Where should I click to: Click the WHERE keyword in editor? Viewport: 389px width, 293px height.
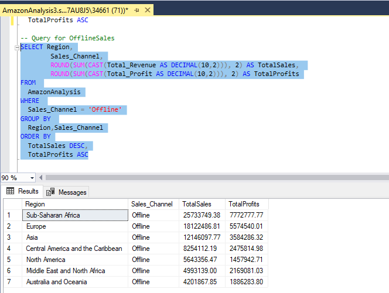pos(30,101)
